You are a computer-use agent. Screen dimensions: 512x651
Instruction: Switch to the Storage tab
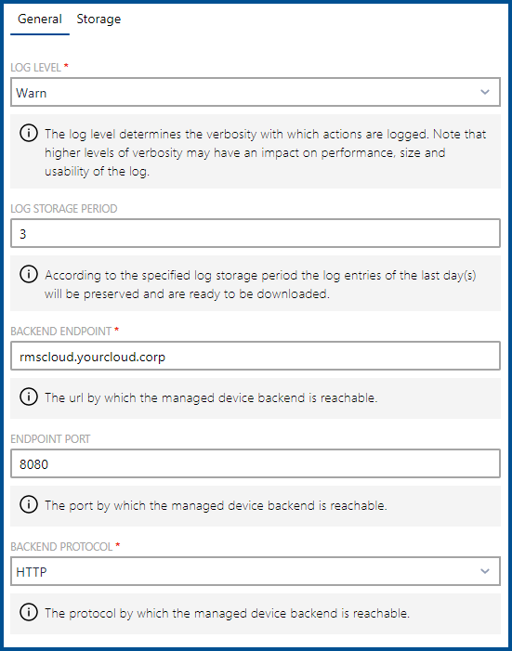coord(98,20)
